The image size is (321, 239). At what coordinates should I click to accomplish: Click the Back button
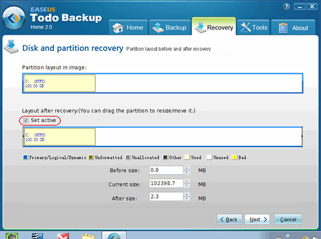point(229,220)
